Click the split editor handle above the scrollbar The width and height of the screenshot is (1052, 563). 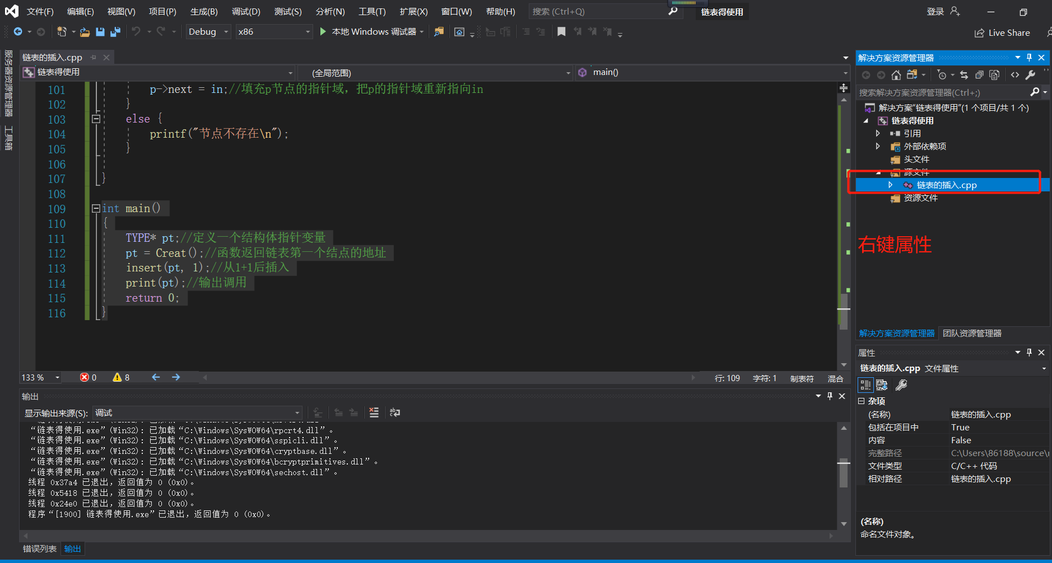(844, 88)
